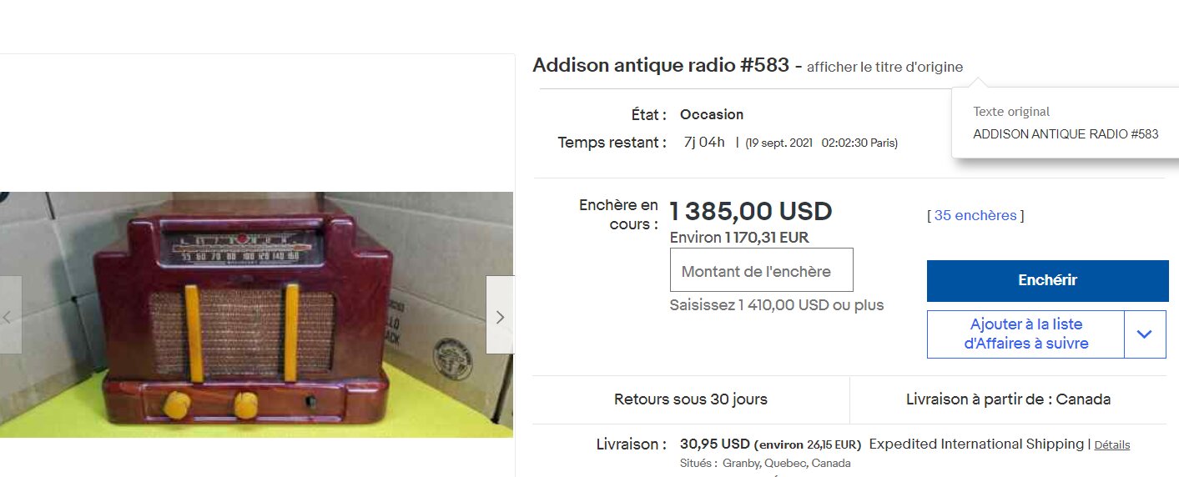Focus the Montant de l'enchère field

pyautogui.click(x=762, y=270)
